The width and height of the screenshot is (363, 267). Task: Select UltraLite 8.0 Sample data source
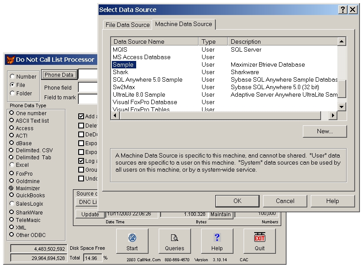tap(224, 94)
